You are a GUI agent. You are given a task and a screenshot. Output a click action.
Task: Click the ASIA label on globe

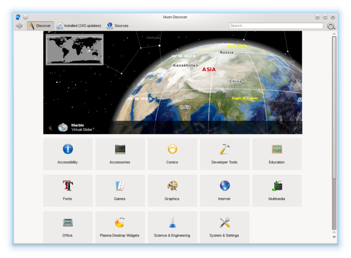point(209,70)
